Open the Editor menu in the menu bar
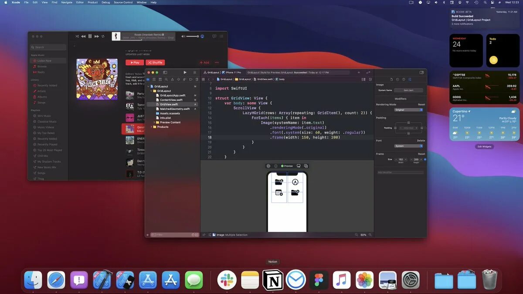Image resolution: width=523 pixels, height=294 pixels. click(80, 2)
